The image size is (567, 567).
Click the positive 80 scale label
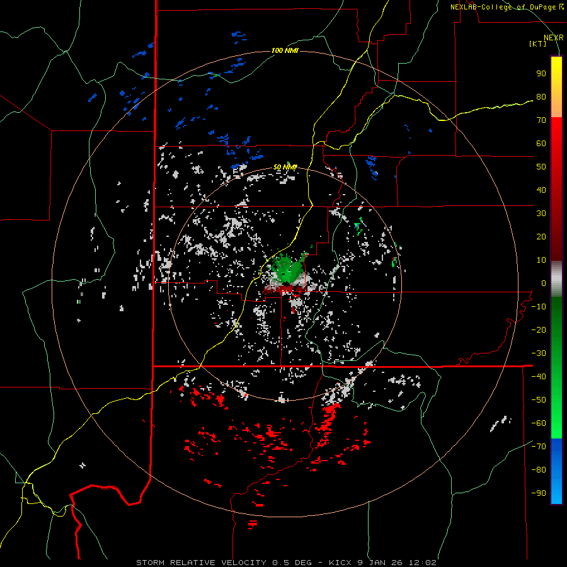tap(541, 97)
